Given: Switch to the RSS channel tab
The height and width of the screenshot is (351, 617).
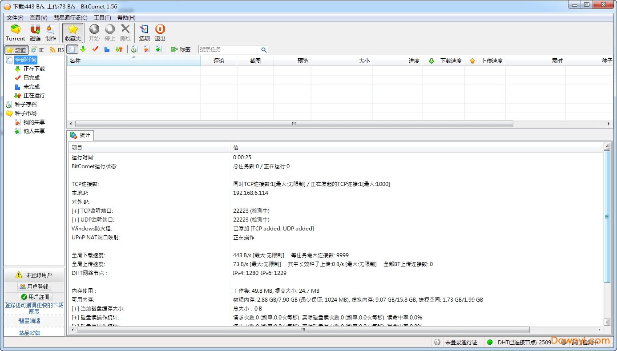Looking at the screenshot, I should click(56, 49).
